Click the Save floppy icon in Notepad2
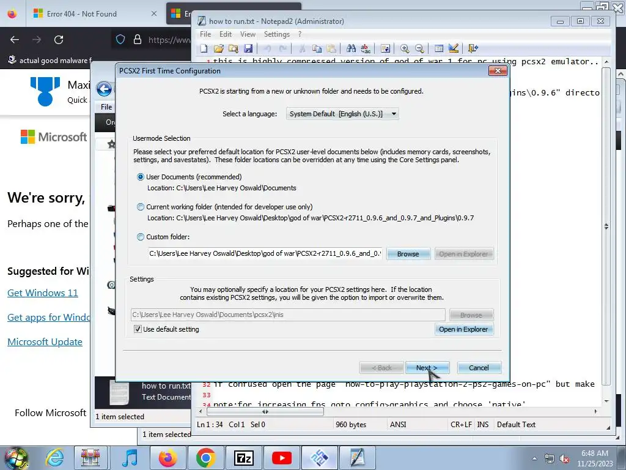The height and width of the screenshot is (470, 626). [248, 48]
